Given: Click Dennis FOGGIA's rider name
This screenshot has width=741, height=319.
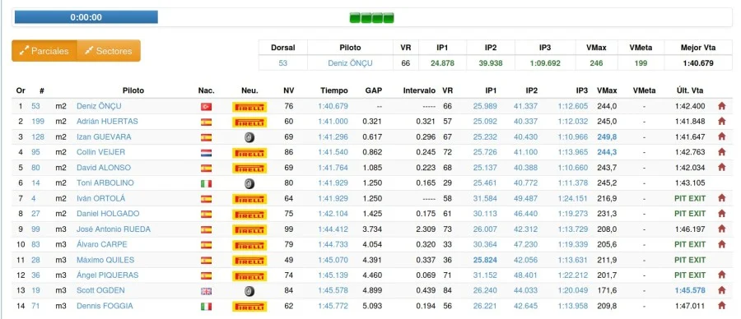Looking at the screenshot, I should (105, 306).
